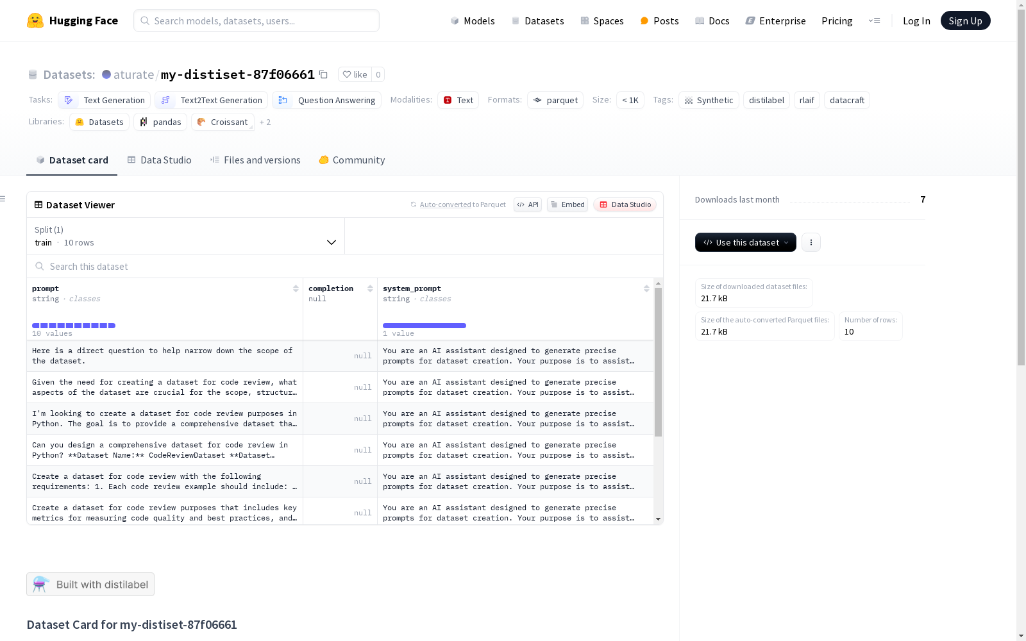Image resolution: width=1026 pixels, height=641 pixels.
Task: Click the viewer scrollbar down arrow
Action: point(658,519)
